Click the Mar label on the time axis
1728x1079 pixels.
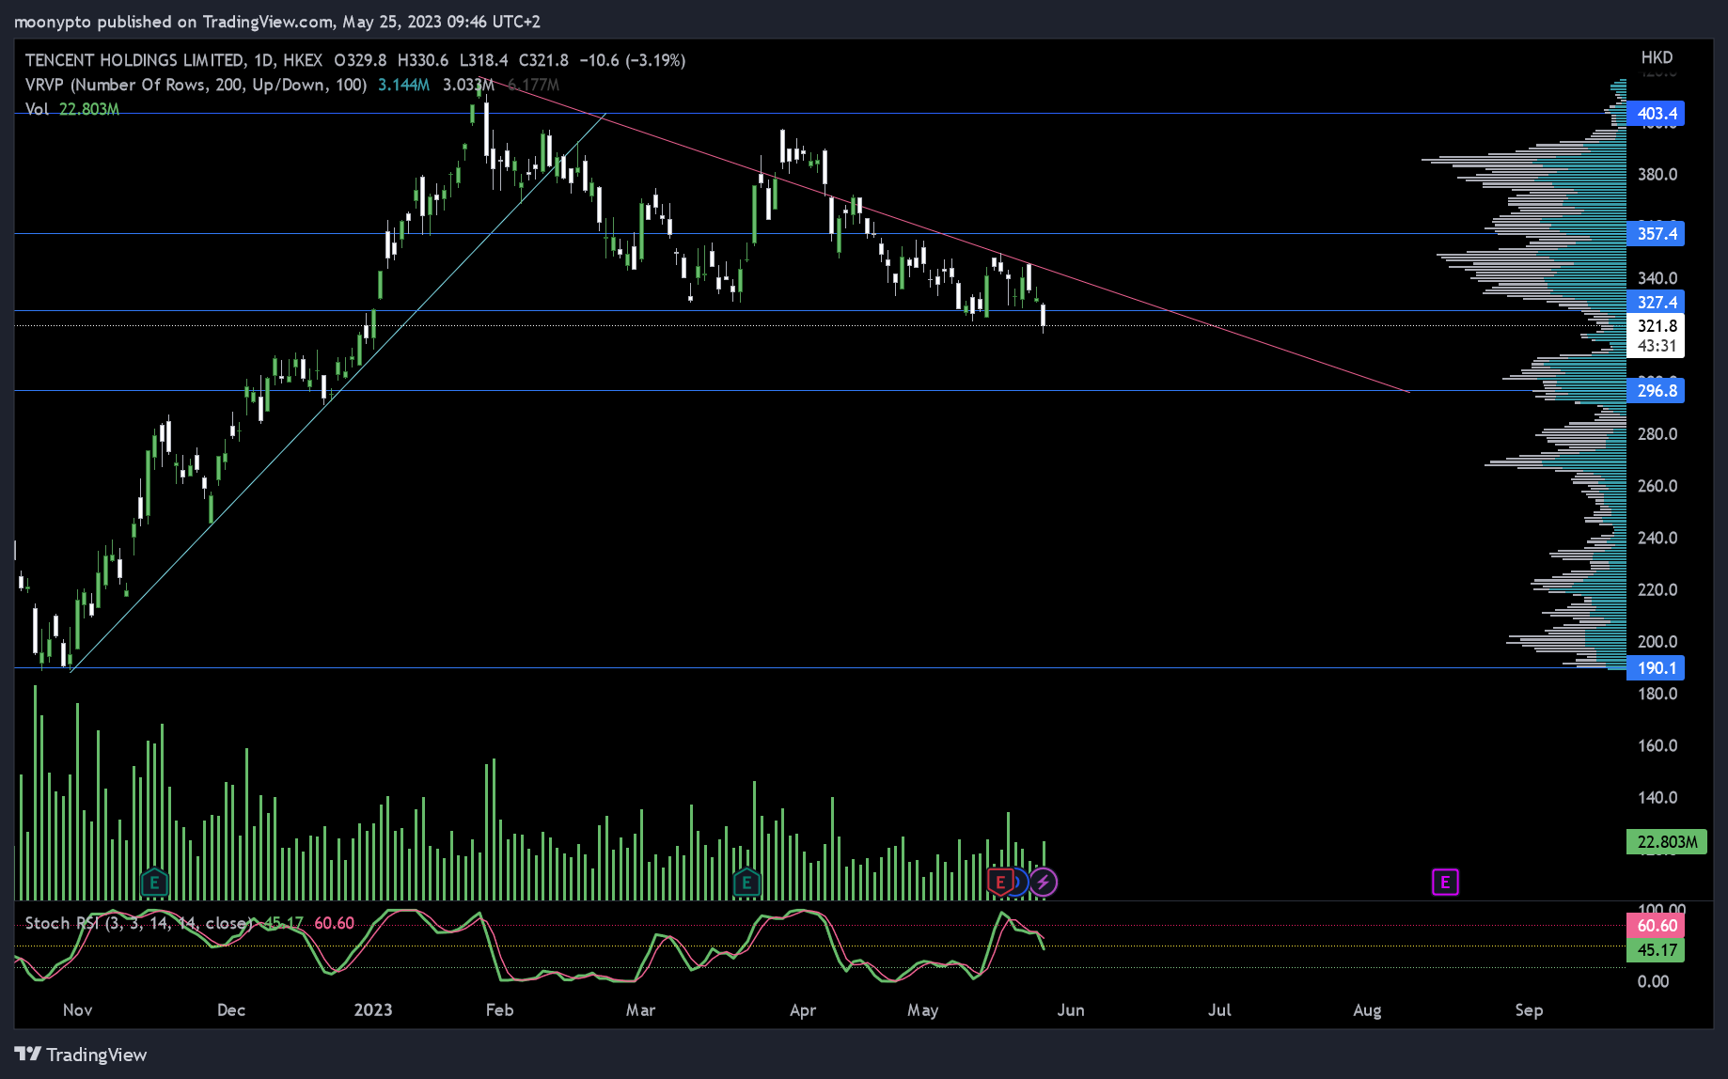(640, 1010)
